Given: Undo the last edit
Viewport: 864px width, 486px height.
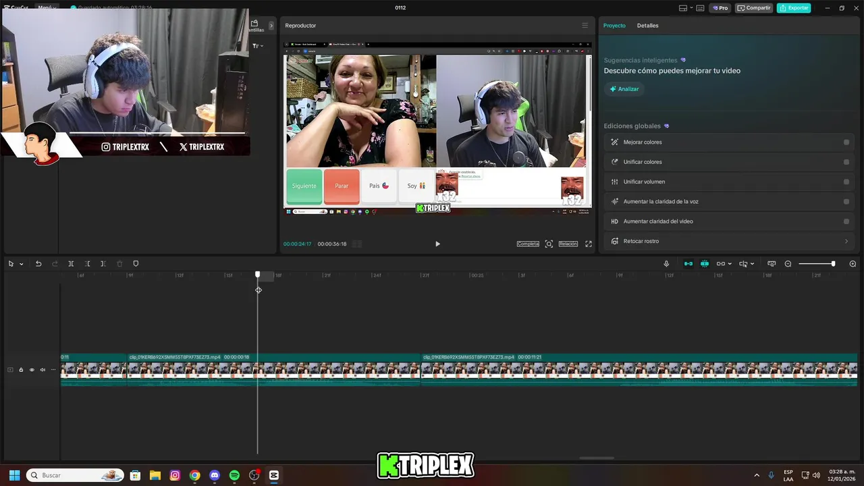Looking at the screenshot, I should tap(38, 264).
